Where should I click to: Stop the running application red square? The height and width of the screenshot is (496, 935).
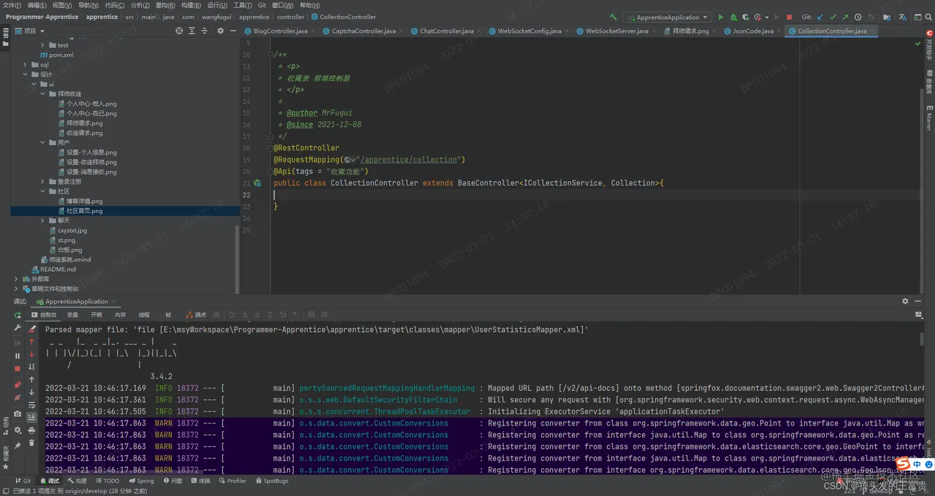coord(789,17)
